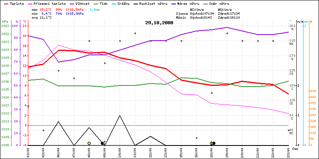Image resolution: width=319 pixels, height=159 pixels.
Task: Click the hPa pressure axis header
Action: [x=5, y=21]
